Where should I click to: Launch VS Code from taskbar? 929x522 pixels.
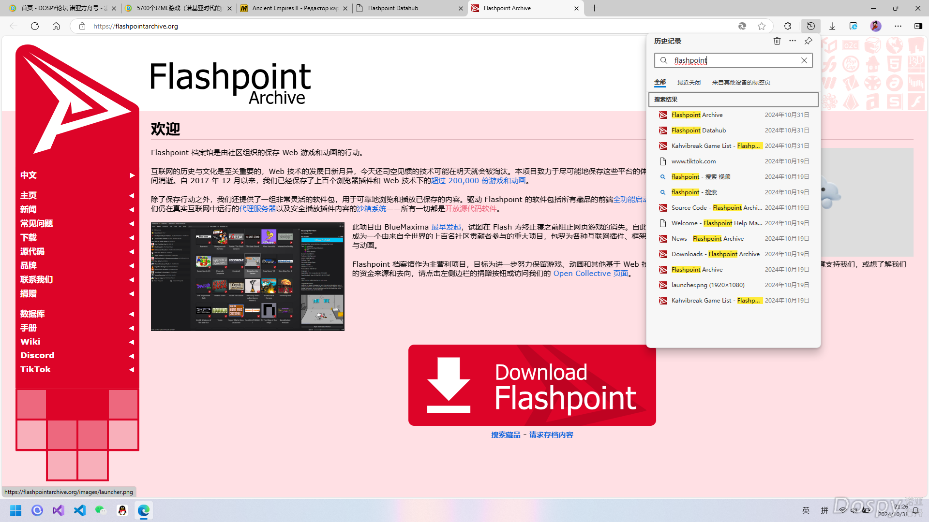point(80,510)
